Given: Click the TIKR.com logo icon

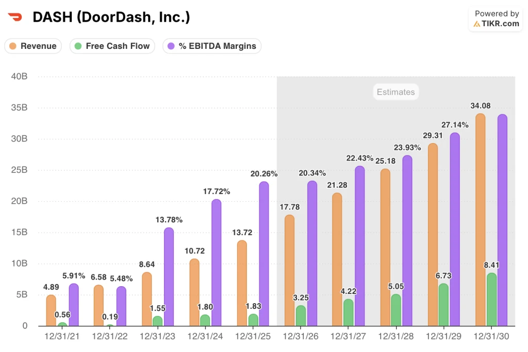Looking at the screenshot, I should click(477, 24).
